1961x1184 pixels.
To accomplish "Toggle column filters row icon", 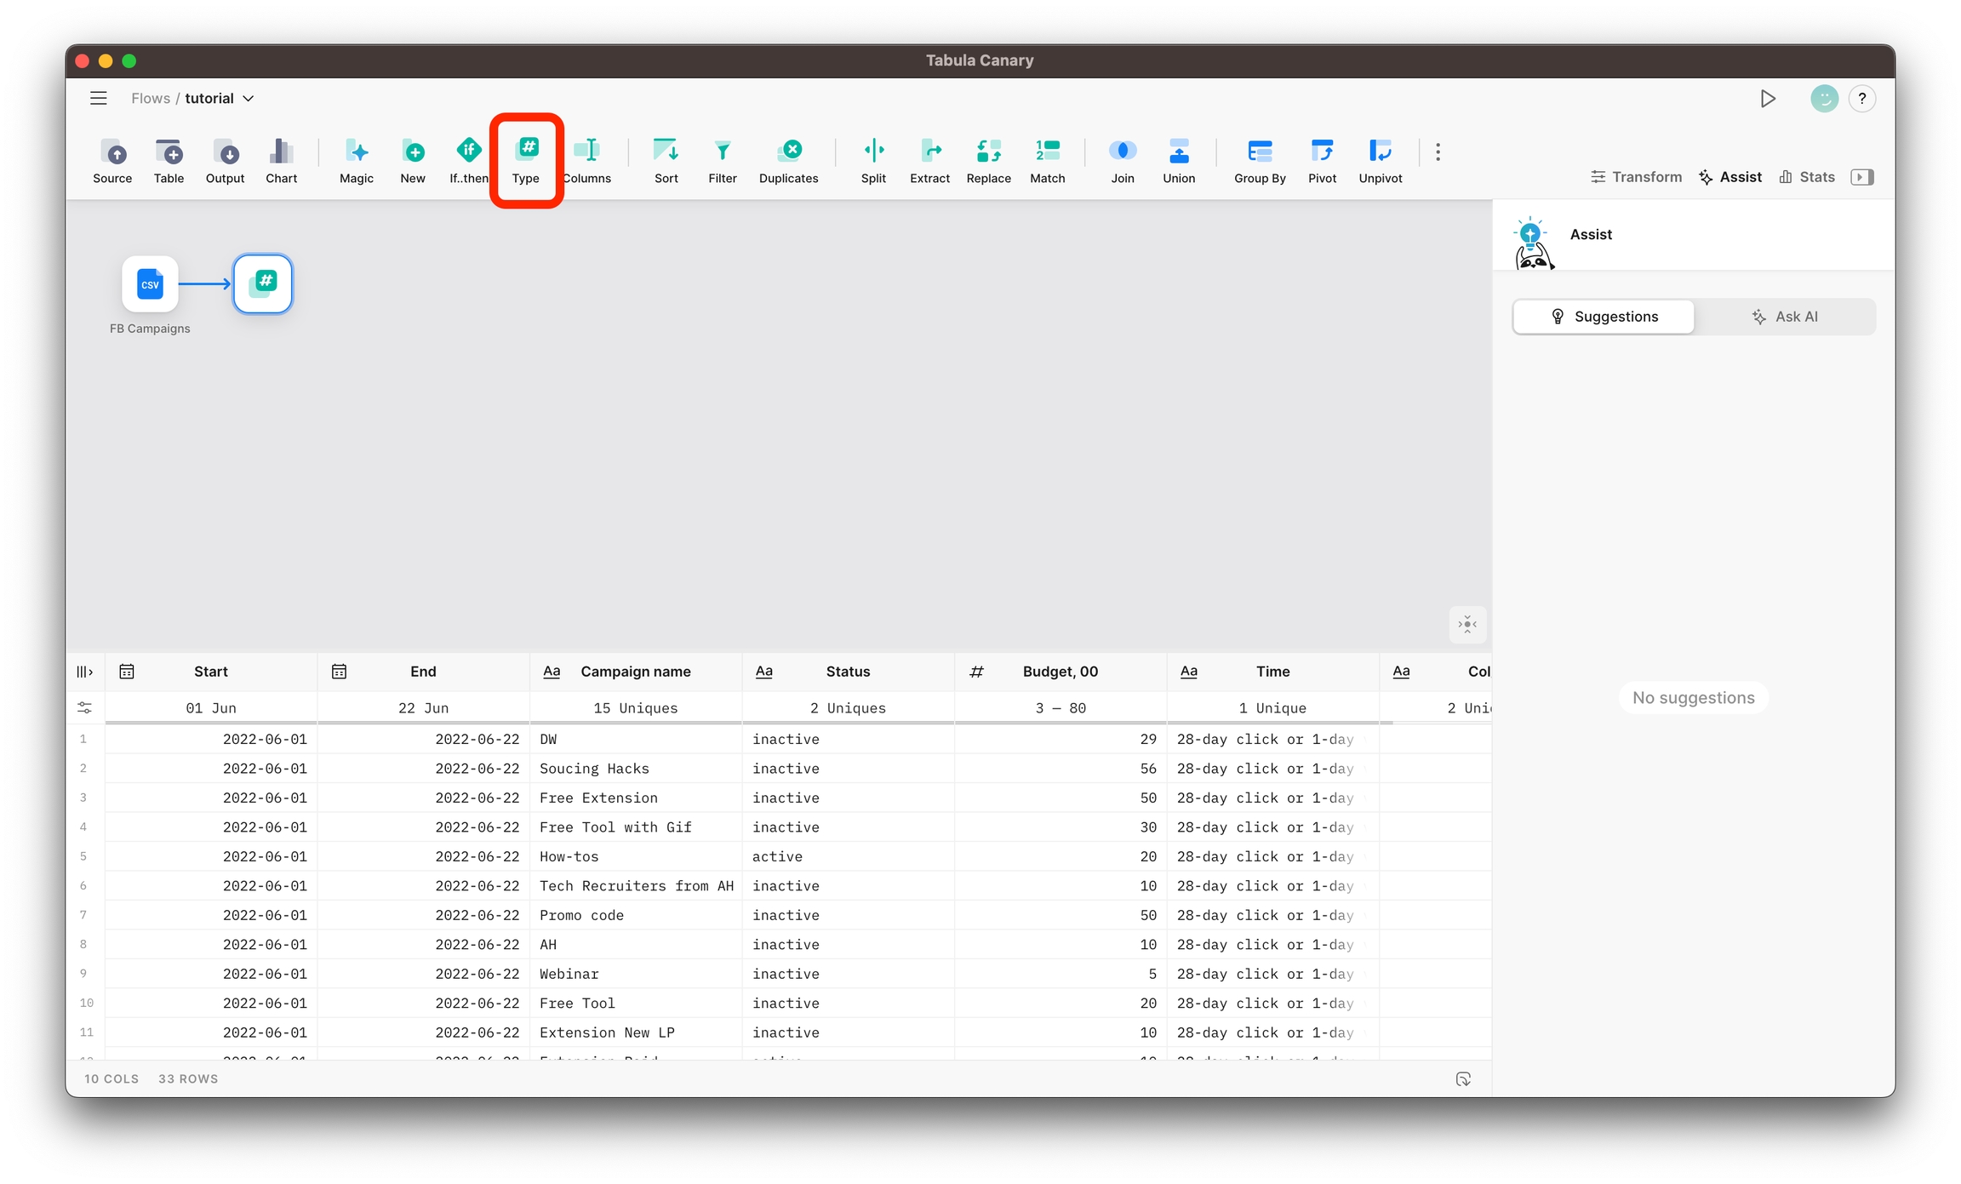I will coord(84,707).
